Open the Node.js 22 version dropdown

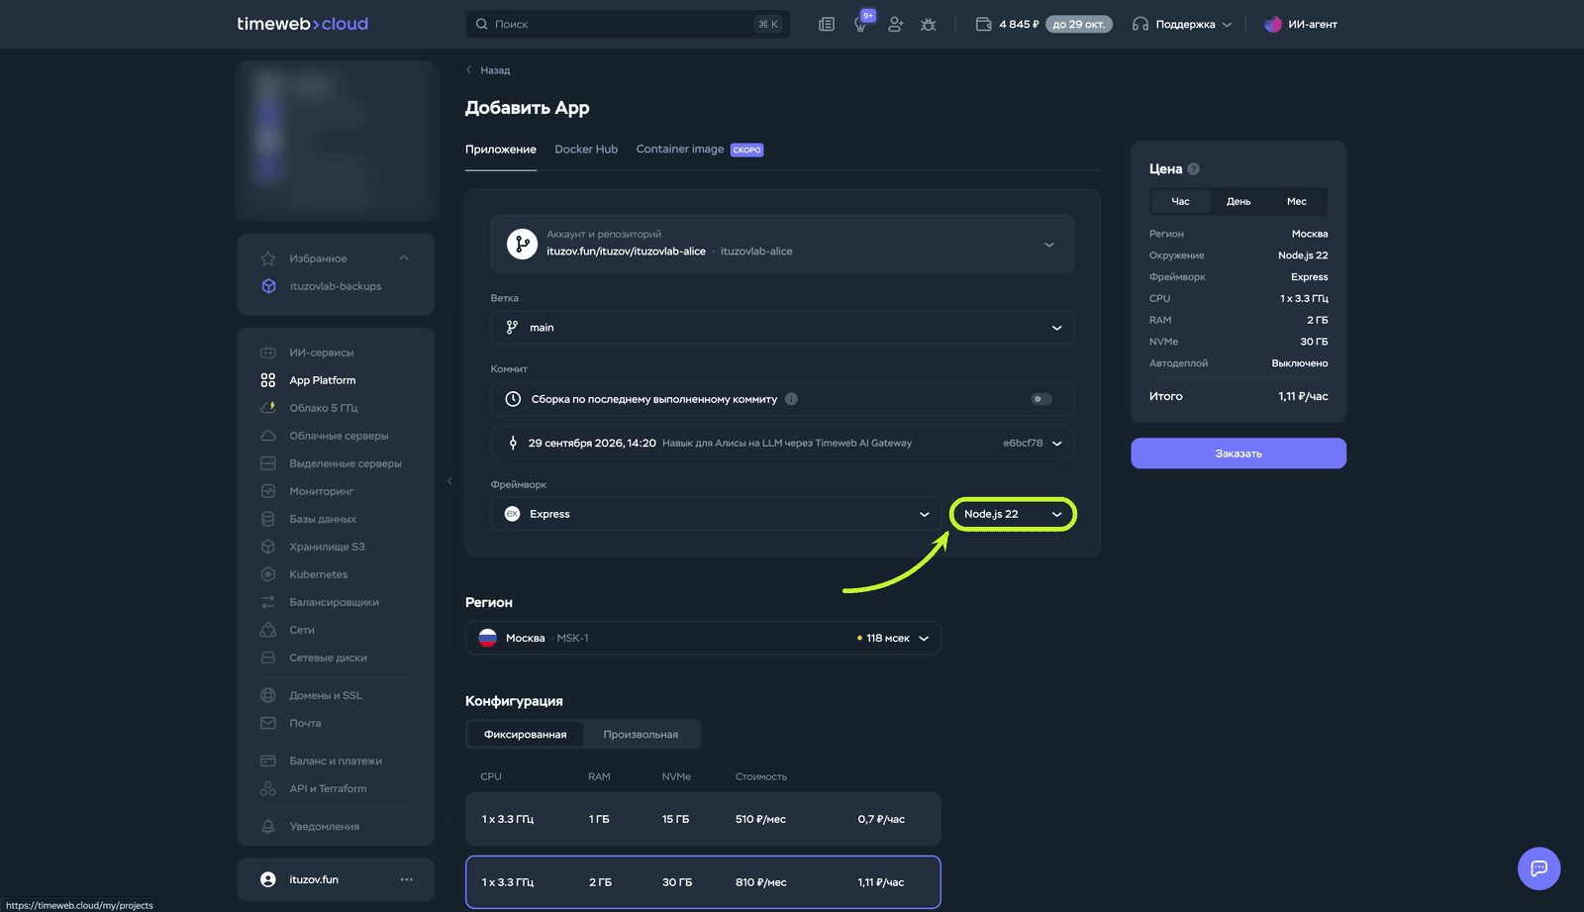pyautogui.click(x=1013, y=514)
